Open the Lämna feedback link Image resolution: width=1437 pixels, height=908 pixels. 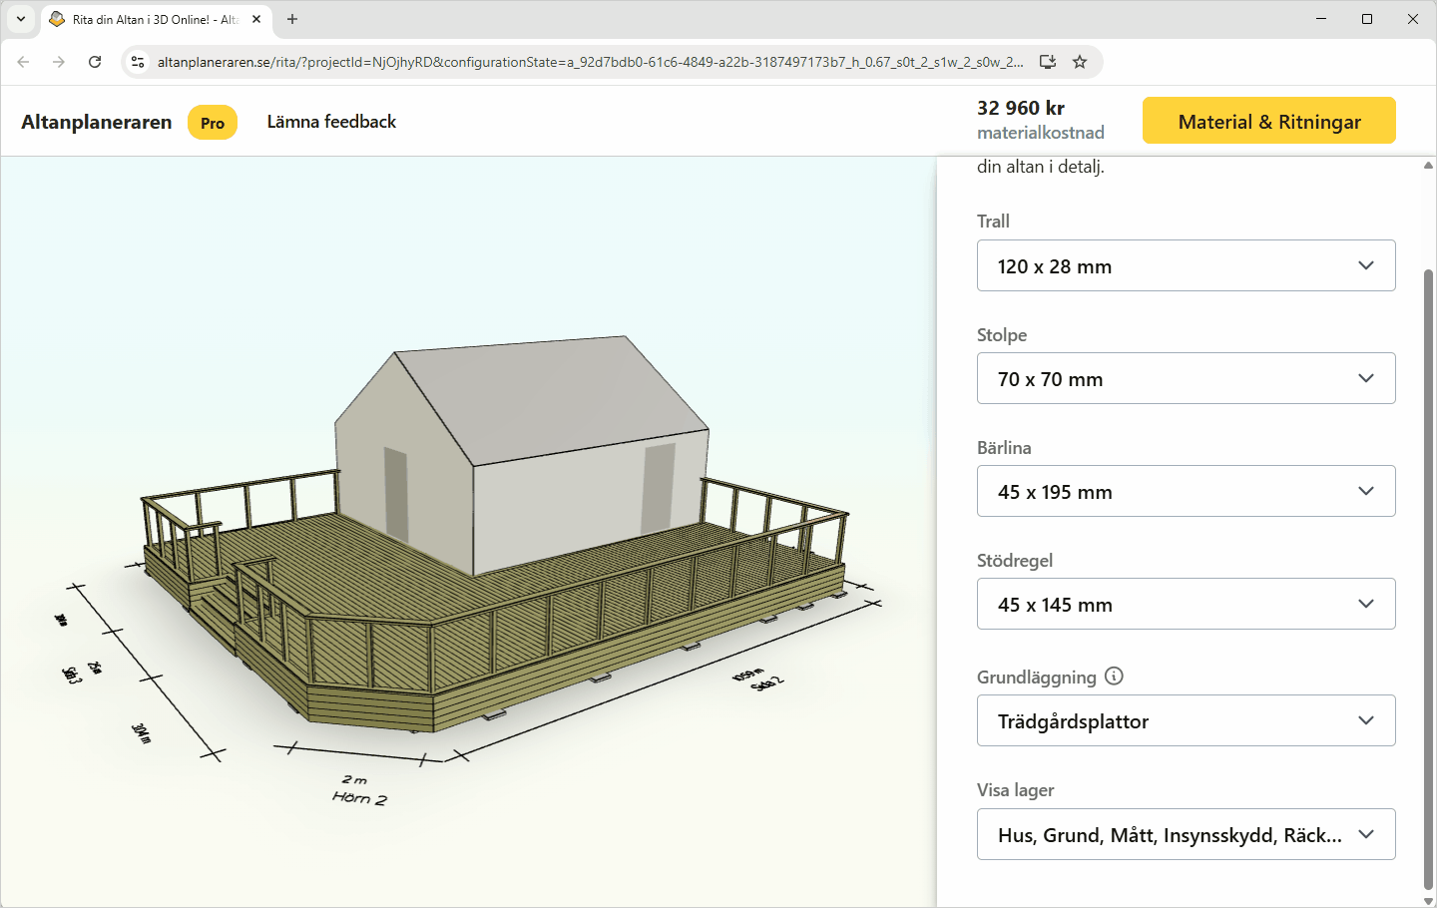(331, 122)
